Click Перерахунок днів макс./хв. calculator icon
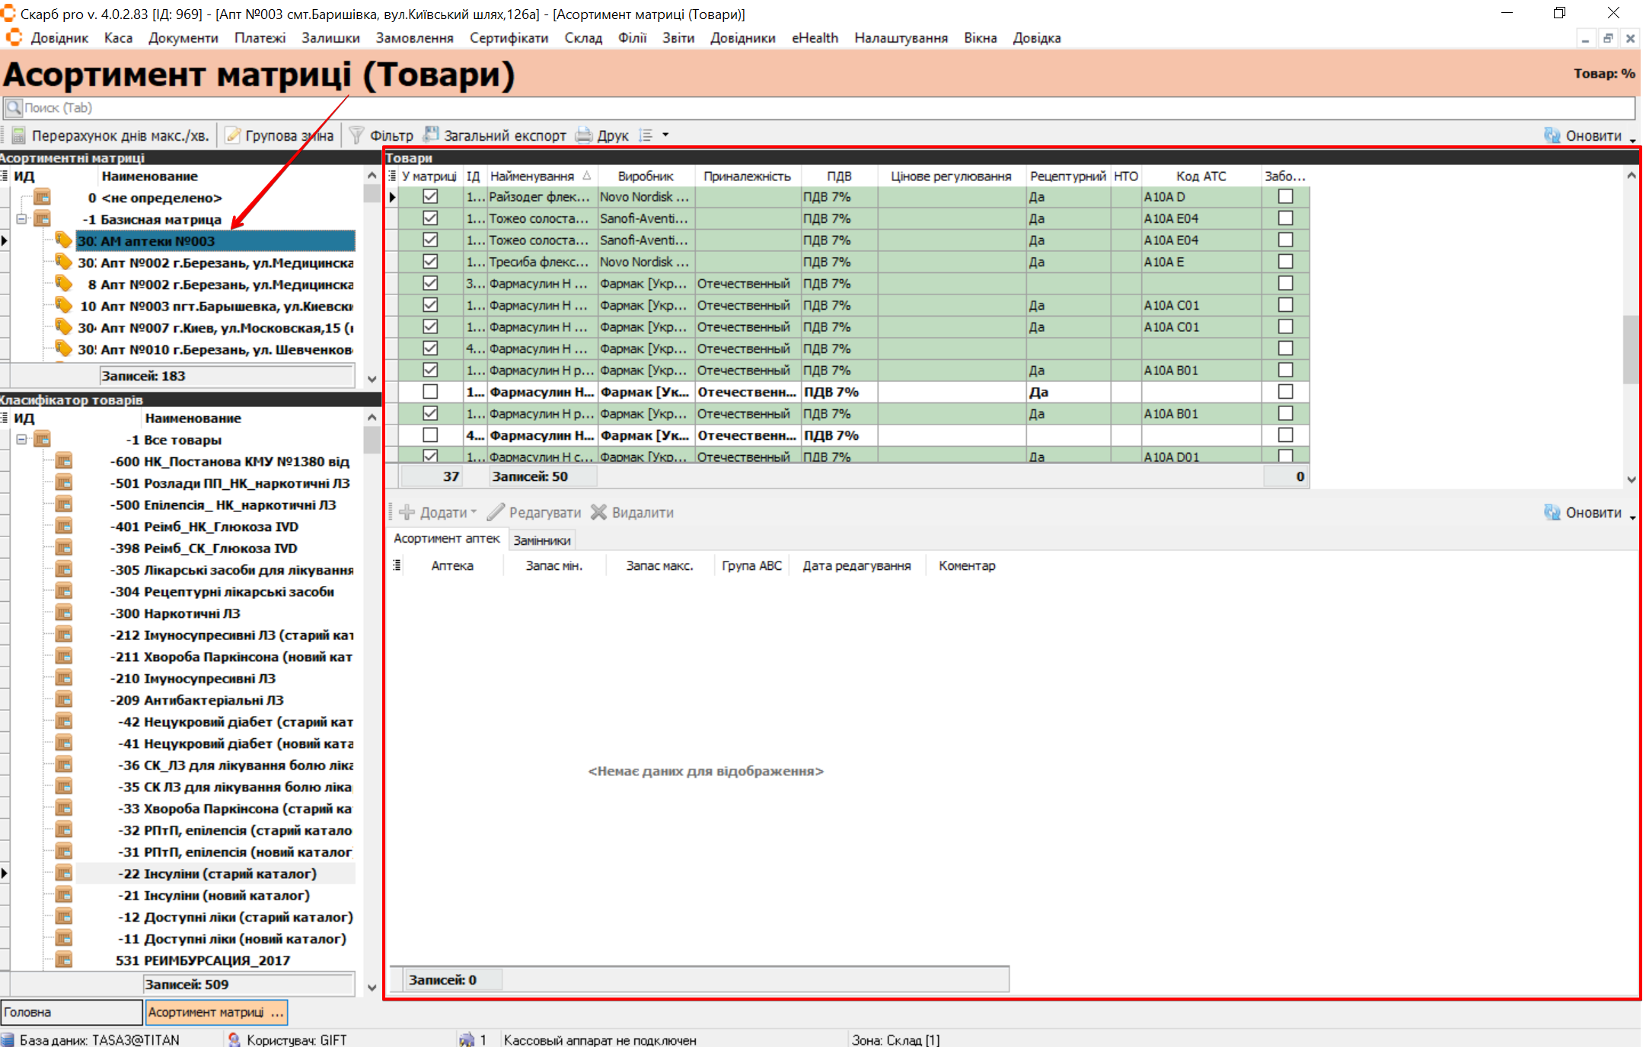Viewport: 1646px width, 1047px height. coord(18,135)
